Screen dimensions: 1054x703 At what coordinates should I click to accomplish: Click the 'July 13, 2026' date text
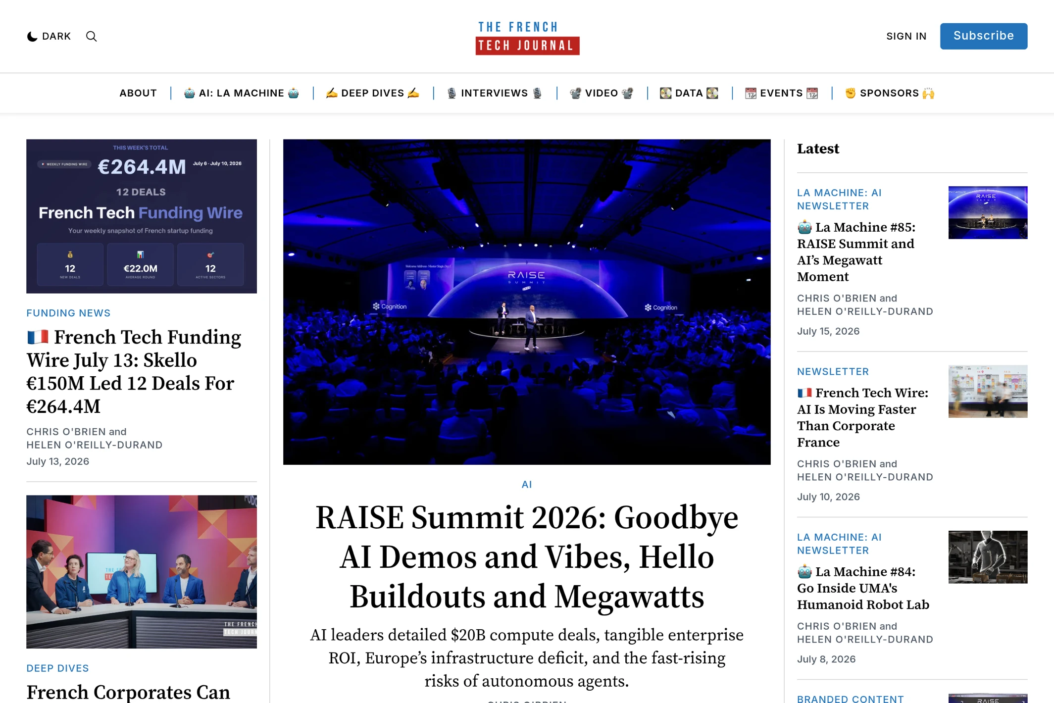coord(57,461)
